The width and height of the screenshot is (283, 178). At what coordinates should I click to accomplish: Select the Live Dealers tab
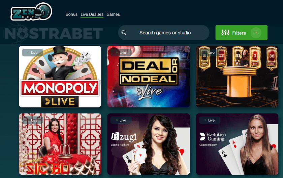click(x=92, y=14)
